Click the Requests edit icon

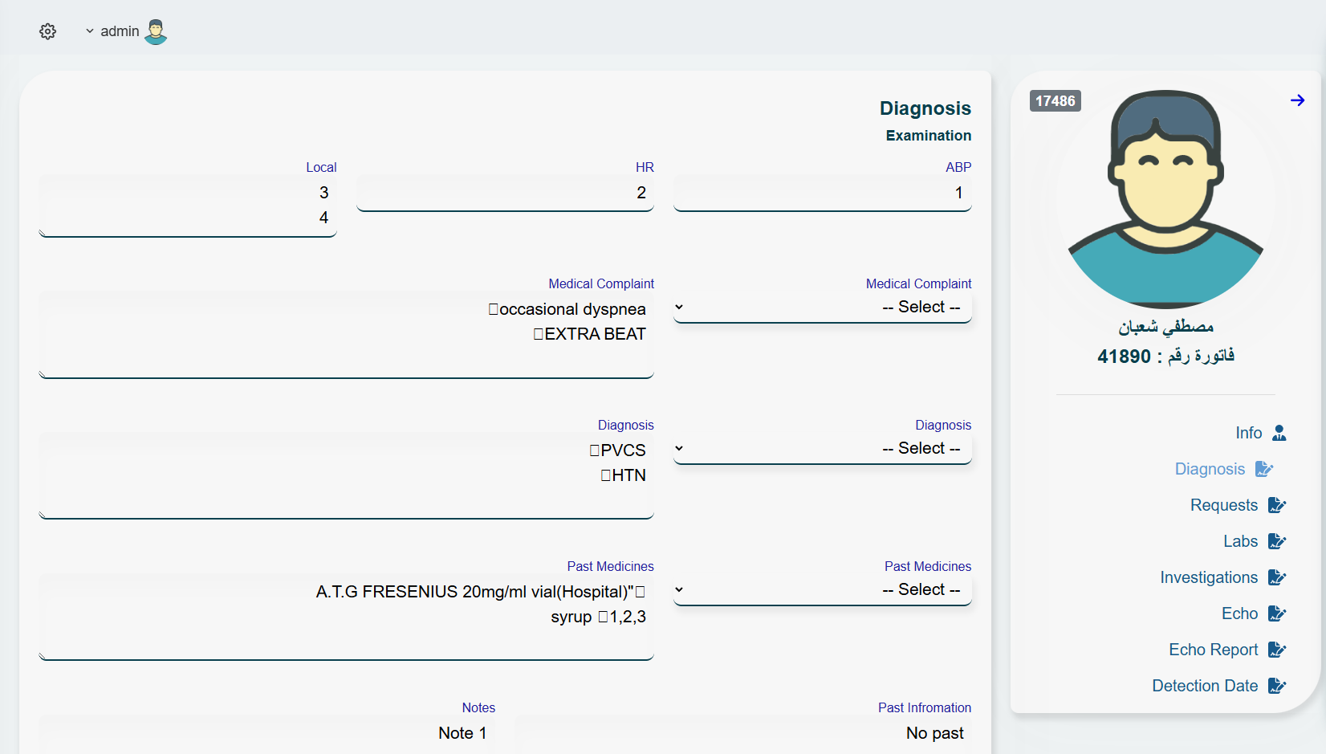[x=1276, y=505]
